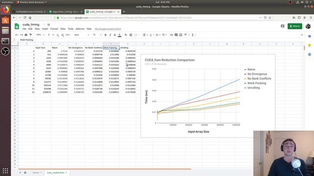Switch to the matmul sheet tab

click(x=37, y=173)
